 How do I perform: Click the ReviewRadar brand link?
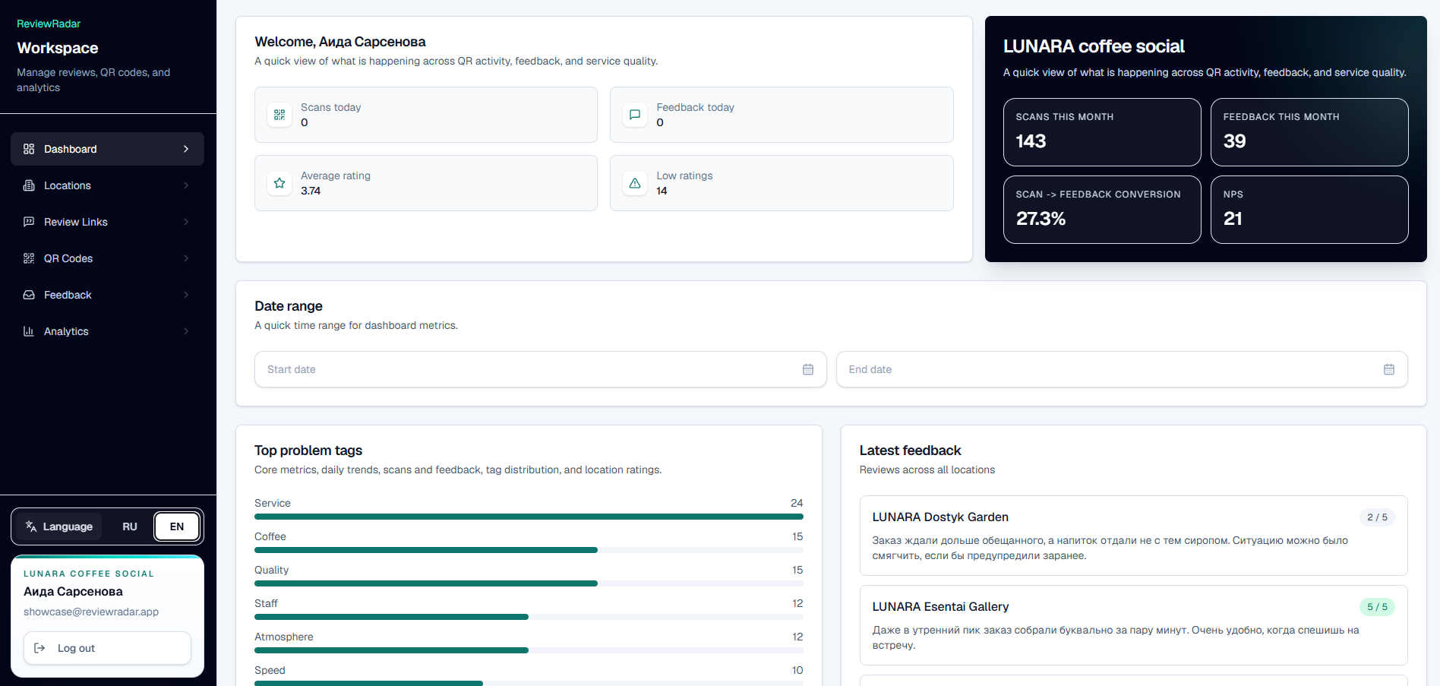(x=49, y=24)
